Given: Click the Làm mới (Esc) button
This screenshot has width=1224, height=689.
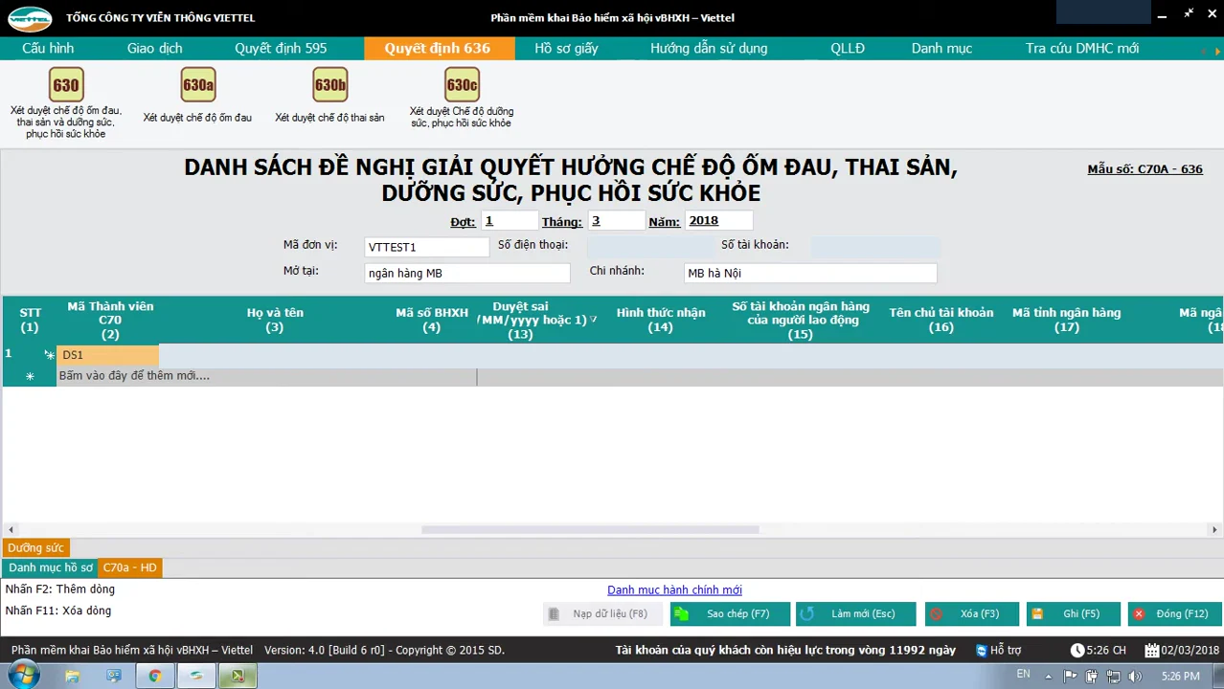Looking at the screenshot, I should pyautogui.click(x=855, y=613).
